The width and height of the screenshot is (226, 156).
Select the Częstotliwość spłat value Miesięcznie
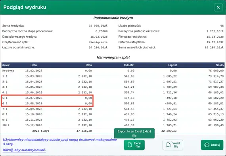[98, 42]
